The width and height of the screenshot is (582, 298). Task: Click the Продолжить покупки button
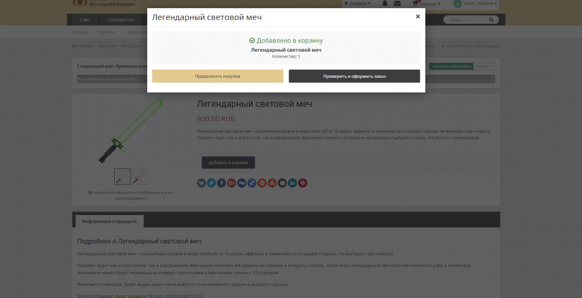218,76
